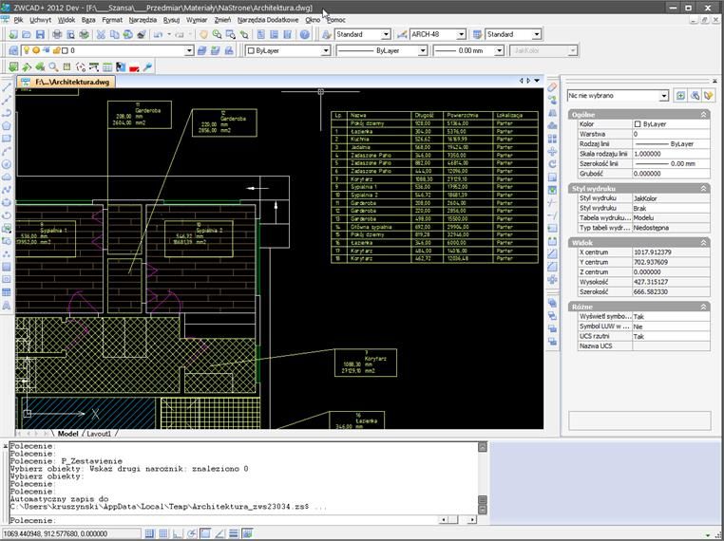
Task: Open the Narzędzia Dodatkowe menu
Action: click(x=267, y=19)
